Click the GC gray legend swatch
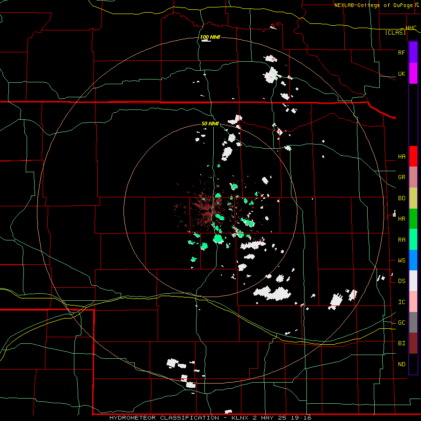Image resolution: width=421 pixels, height=421 pixels. point(413,322)
